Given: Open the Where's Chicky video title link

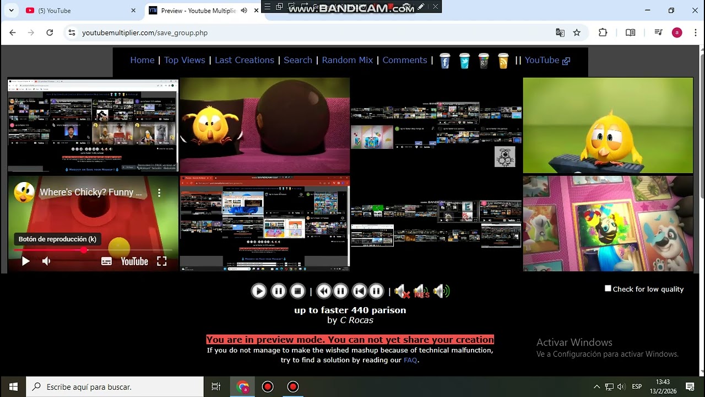Looking at the screenshot, I should tap(91, 192).
